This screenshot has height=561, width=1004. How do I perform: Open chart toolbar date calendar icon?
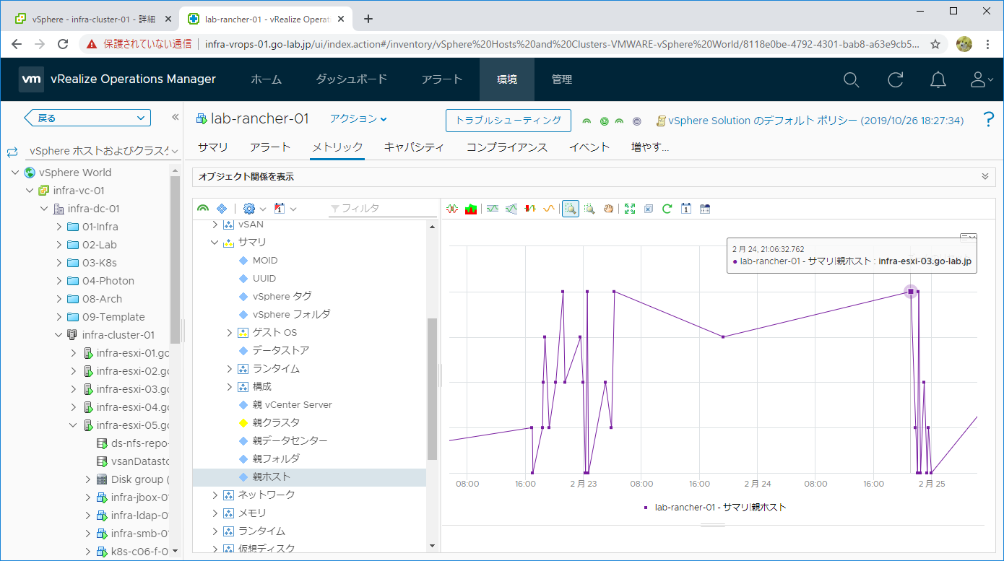(686, 209)
